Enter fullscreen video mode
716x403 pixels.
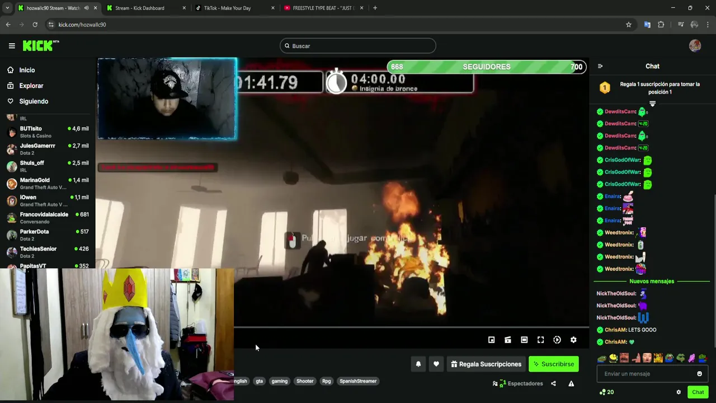(x=540, y=340)
